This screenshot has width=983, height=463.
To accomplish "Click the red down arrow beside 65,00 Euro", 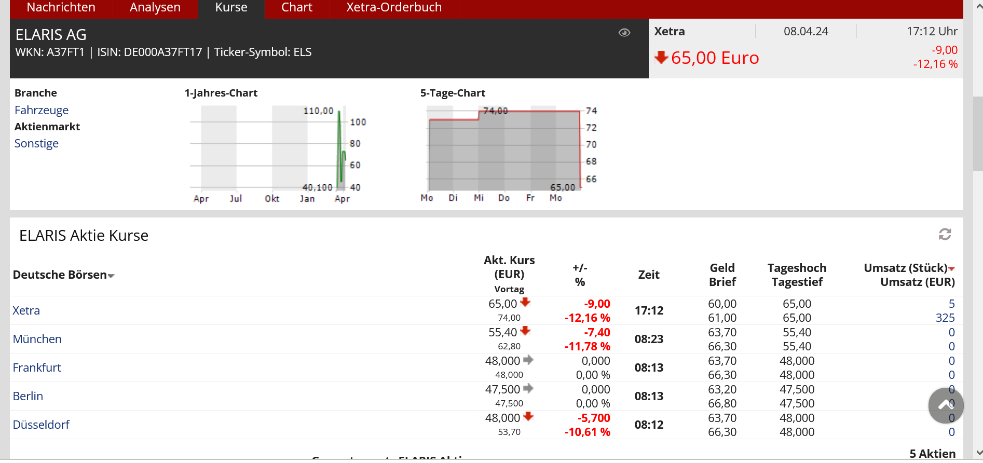I will [x=661, y=57].
